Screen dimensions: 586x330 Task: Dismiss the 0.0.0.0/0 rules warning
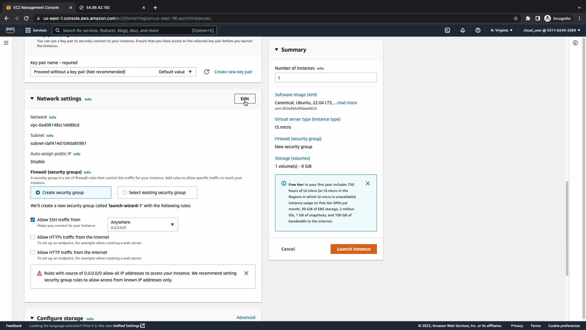(x=246, y=273)
